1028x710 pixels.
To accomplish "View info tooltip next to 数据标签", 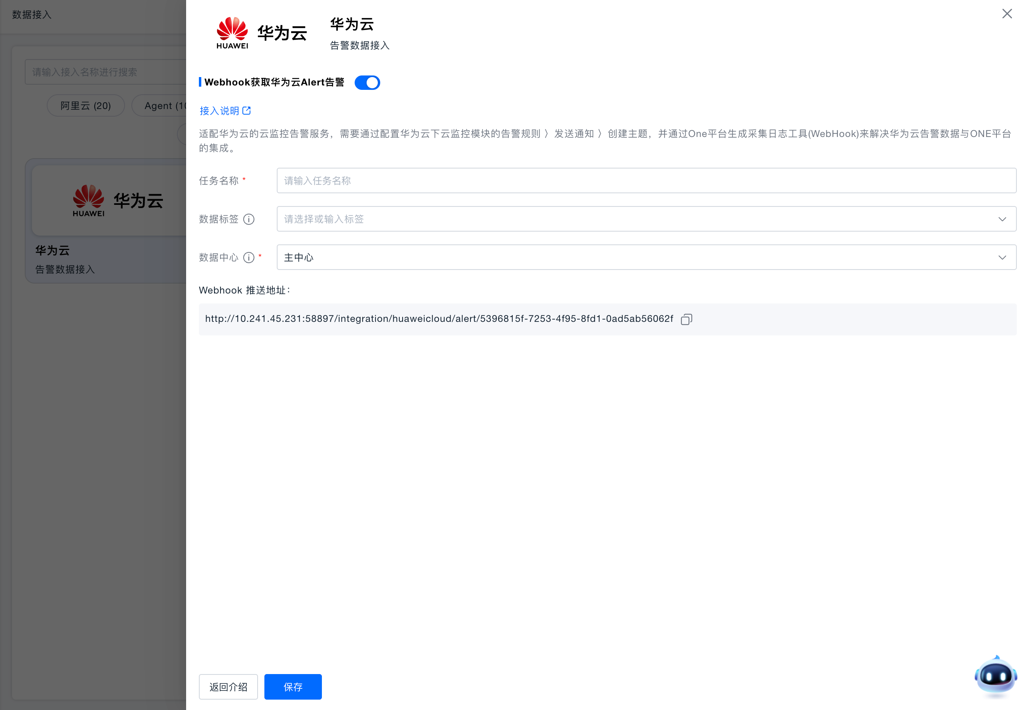I will point(249,219).
